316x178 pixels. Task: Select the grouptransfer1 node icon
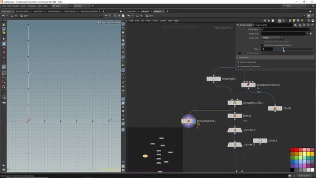pos(235,103)
